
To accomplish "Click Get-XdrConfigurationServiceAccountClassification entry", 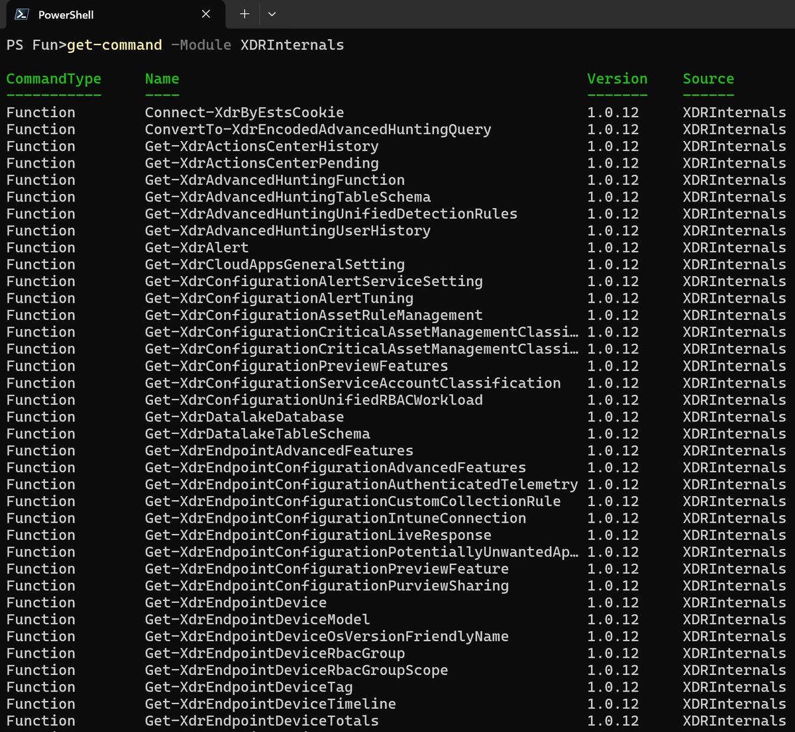I will (x=352, y=383).
